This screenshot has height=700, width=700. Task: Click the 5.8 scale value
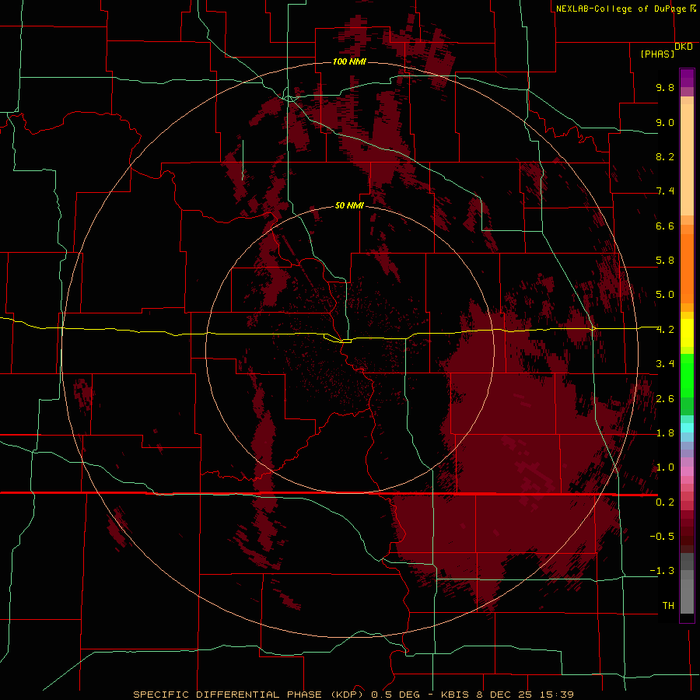point(665,261)
